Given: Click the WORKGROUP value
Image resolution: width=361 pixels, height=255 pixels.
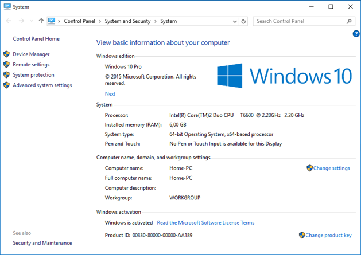Looking at the screenshot, I should pos(185,198).
